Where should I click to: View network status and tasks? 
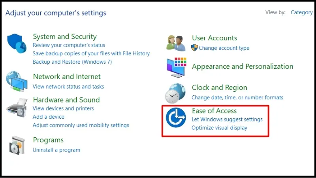tap(68, 86)
